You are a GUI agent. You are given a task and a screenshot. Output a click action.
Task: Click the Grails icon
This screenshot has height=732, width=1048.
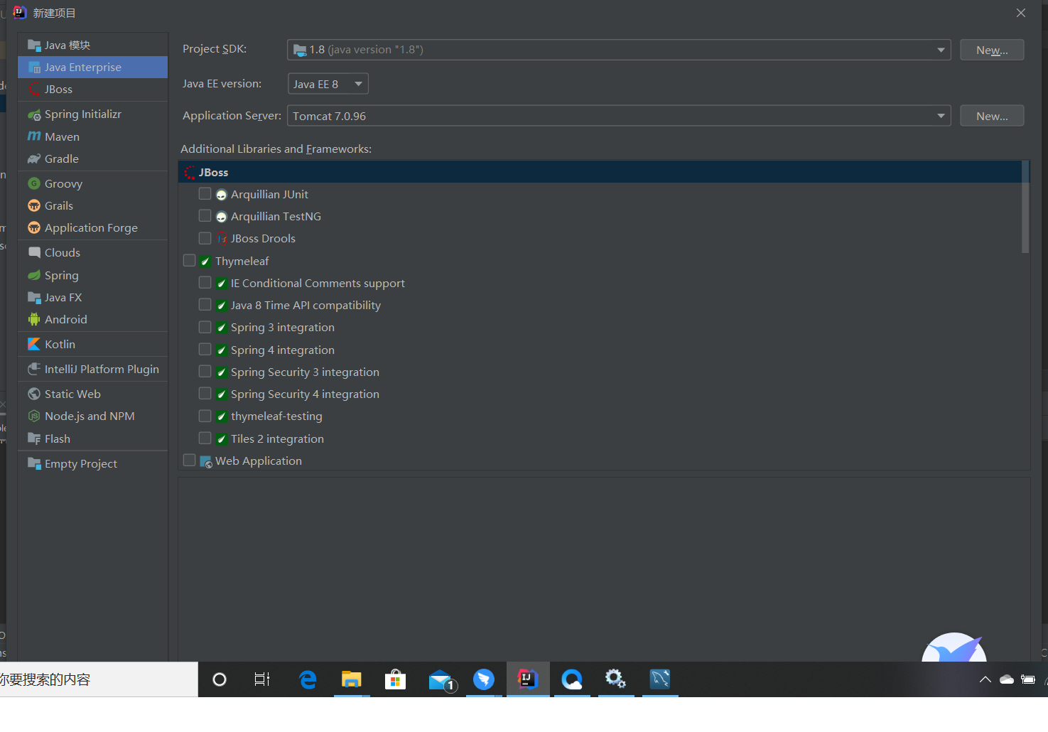point(34,205)
